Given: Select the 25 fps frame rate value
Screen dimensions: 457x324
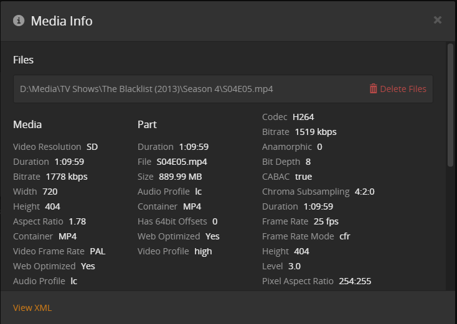Looking at the screenshot, I should pyautogui.click(x=326, y=221).
